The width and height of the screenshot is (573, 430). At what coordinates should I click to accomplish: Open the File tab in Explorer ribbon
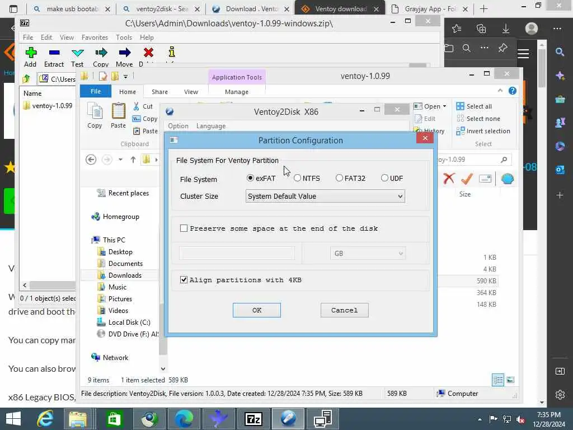click(95, 91)
